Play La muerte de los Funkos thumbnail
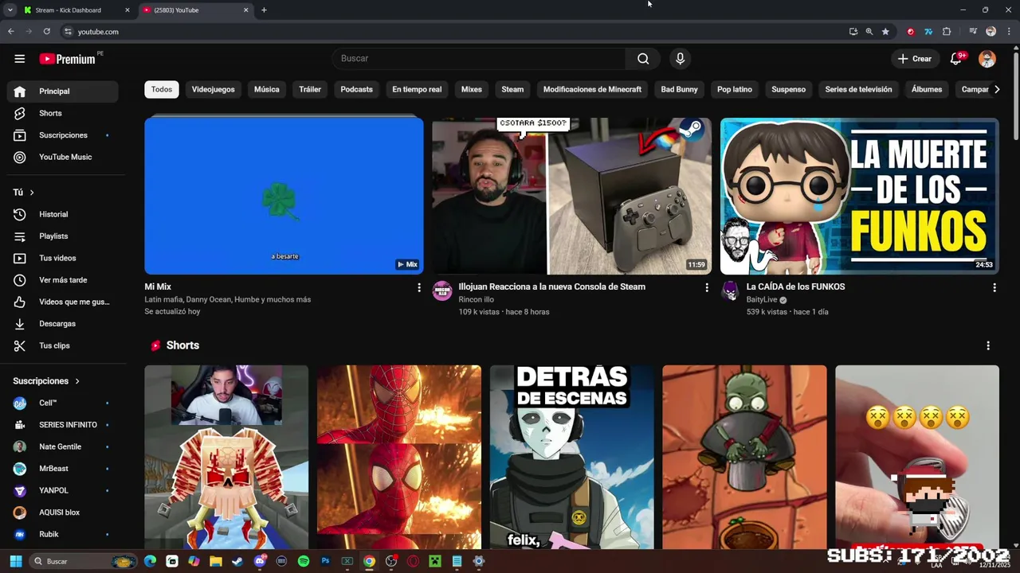 coord(859,196)
